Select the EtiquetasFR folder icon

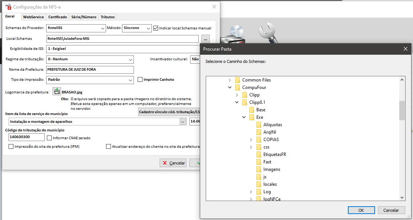(x=259, y=154)
